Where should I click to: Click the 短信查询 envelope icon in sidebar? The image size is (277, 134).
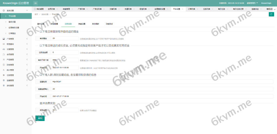(x=4, y=44)
